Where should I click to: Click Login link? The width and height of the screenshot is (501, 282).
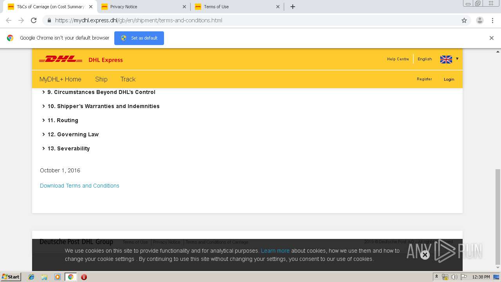coord(449,80)
